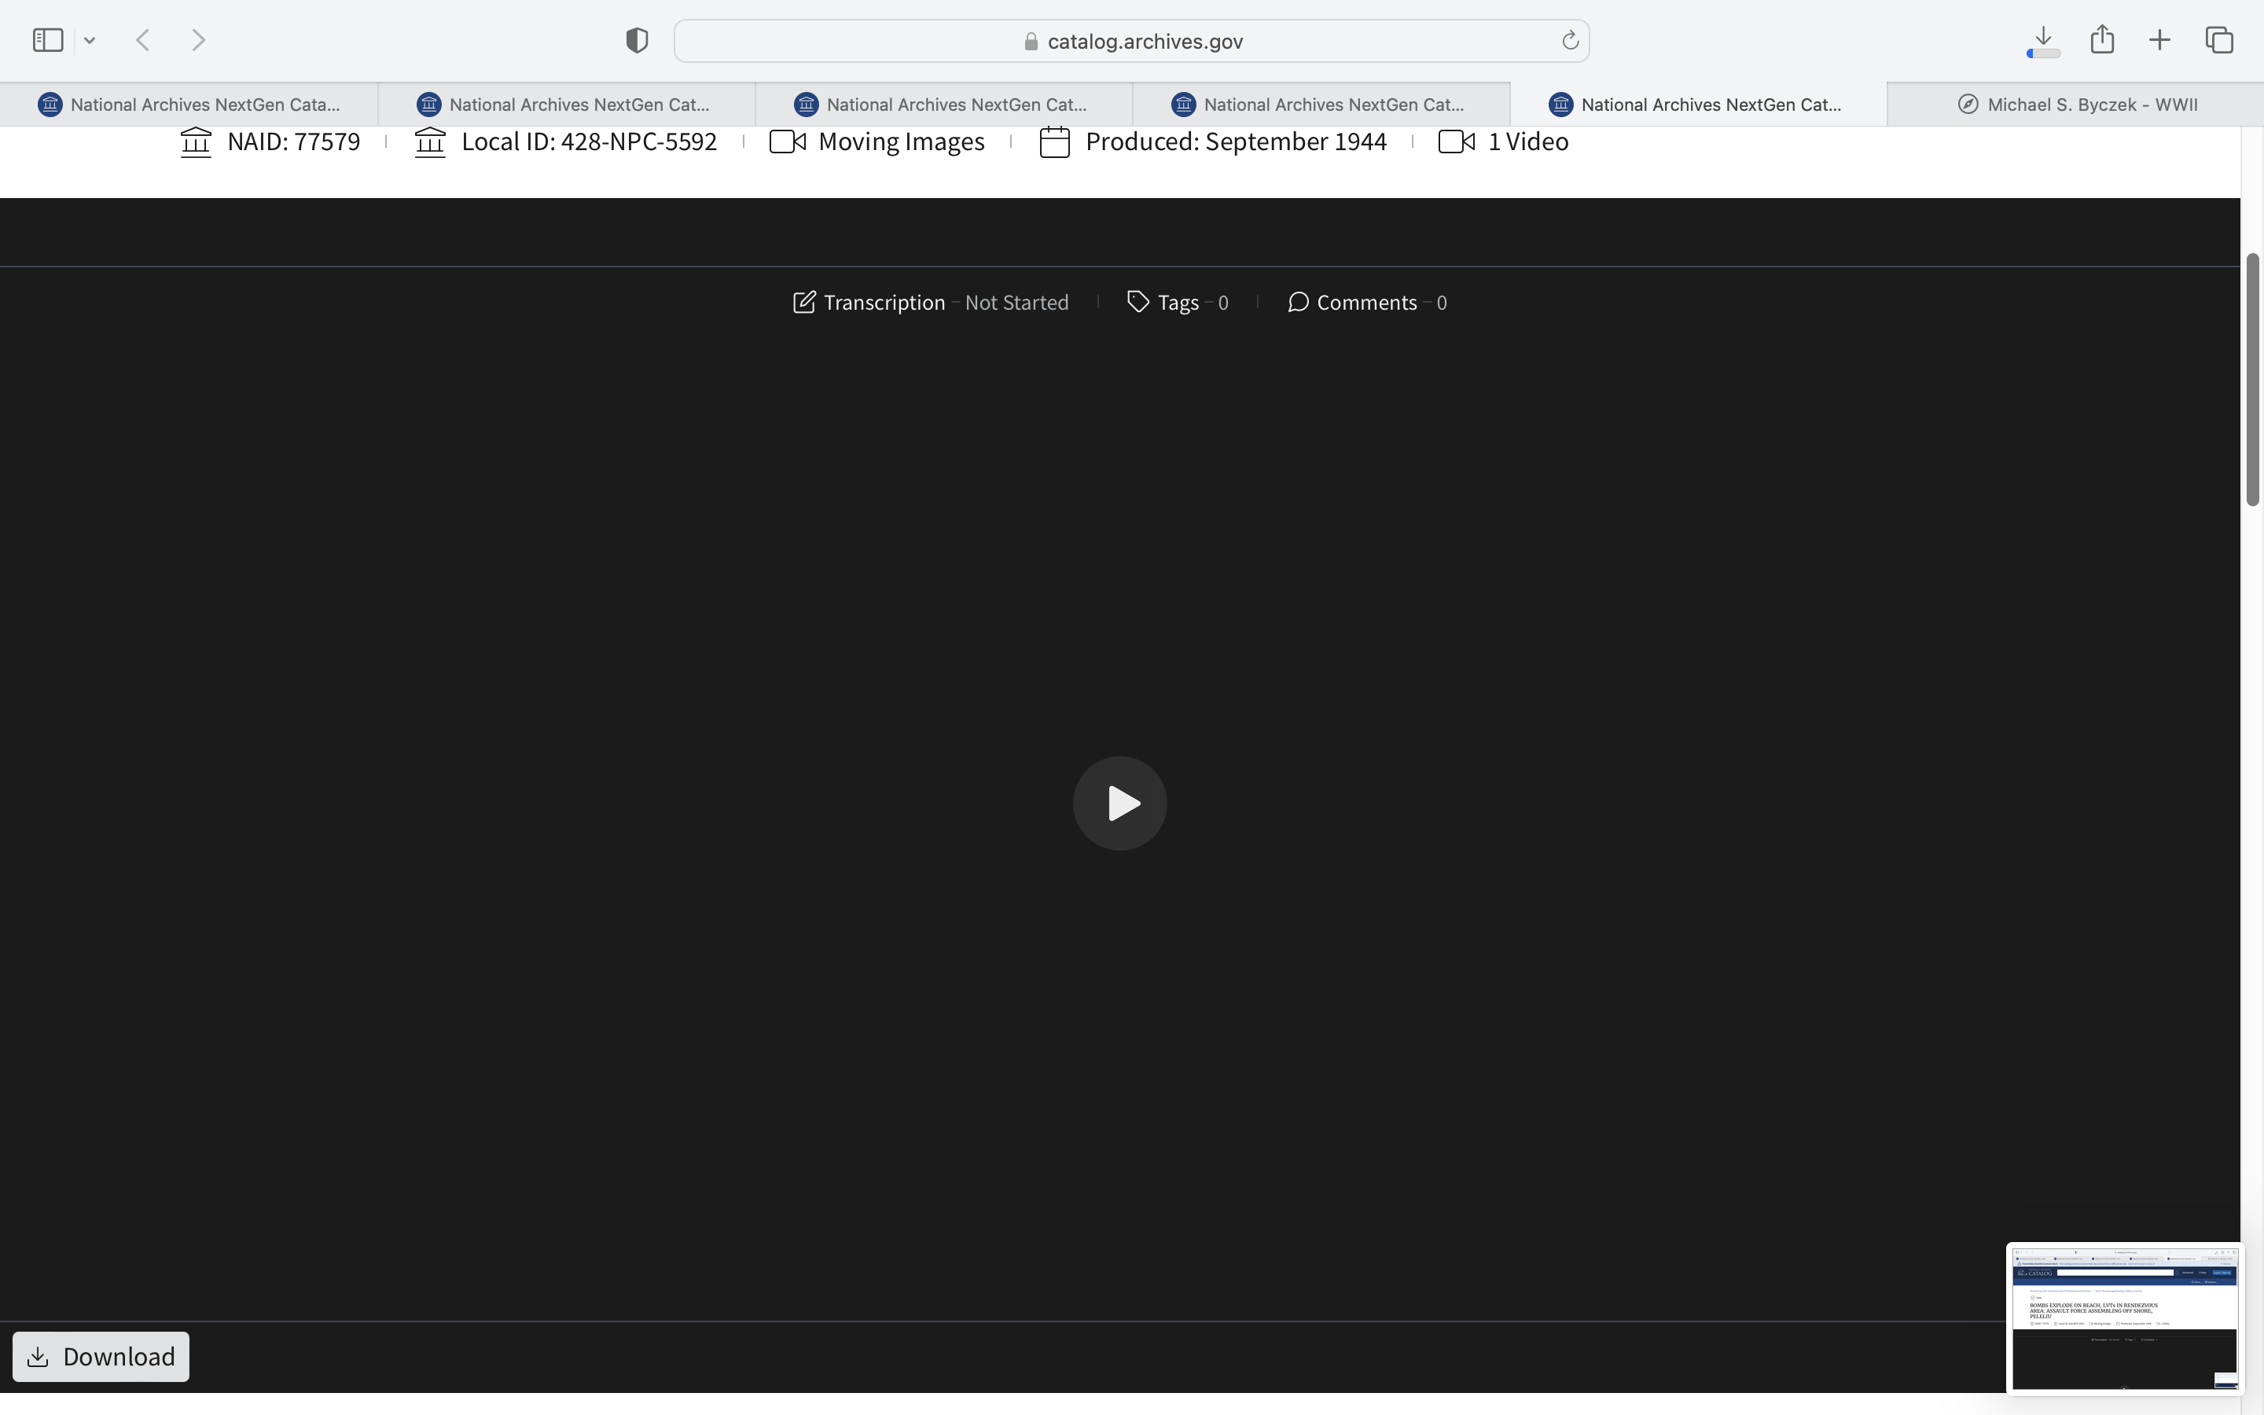Open the privacy report shield
This screenshot has height=1415, width=2264.
point(636,40)
